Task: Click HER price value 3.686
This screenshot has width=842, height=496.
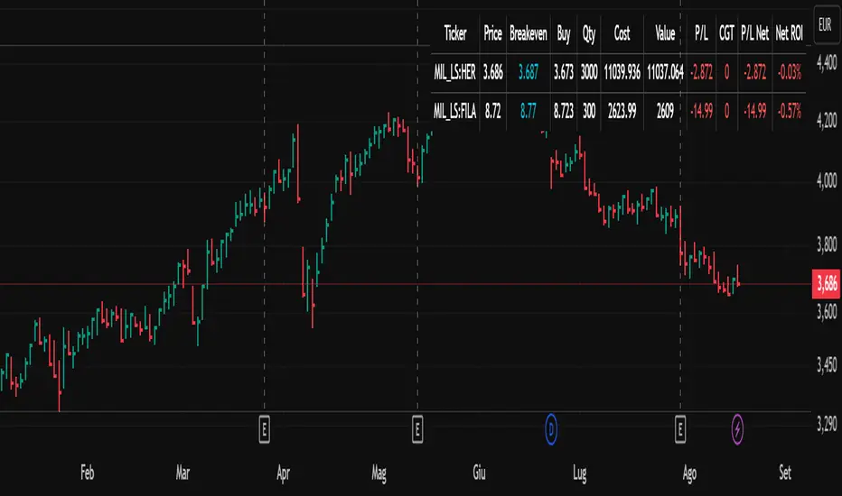Action: click(493, 72)
